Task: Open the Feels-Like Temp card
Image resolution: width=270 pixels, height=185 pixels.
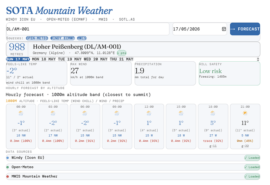Action: (36, 73)
